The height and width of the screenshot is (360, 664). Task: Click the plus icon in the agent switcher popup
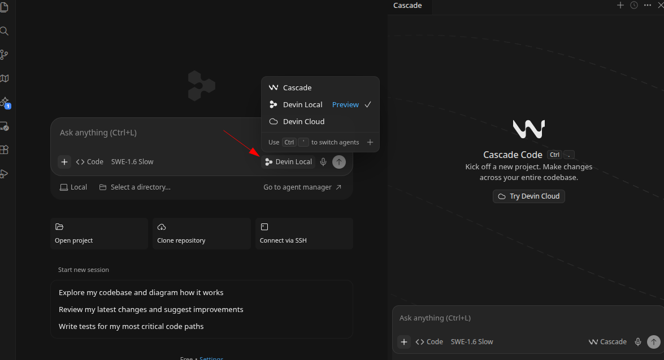pyautogui.click(x=370, y=142)
